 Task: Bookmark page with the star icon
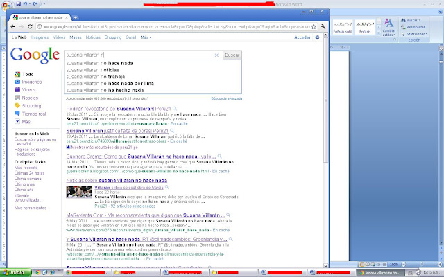pyautogui.click(x=314, y=26)
